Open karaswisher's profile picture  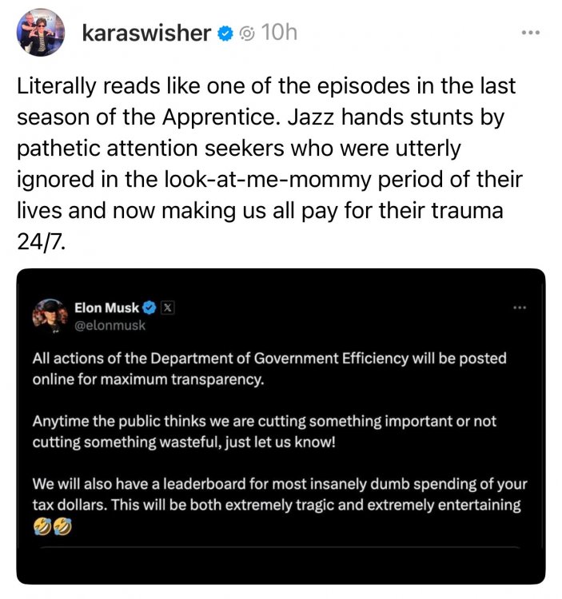(x=41, y=33)
